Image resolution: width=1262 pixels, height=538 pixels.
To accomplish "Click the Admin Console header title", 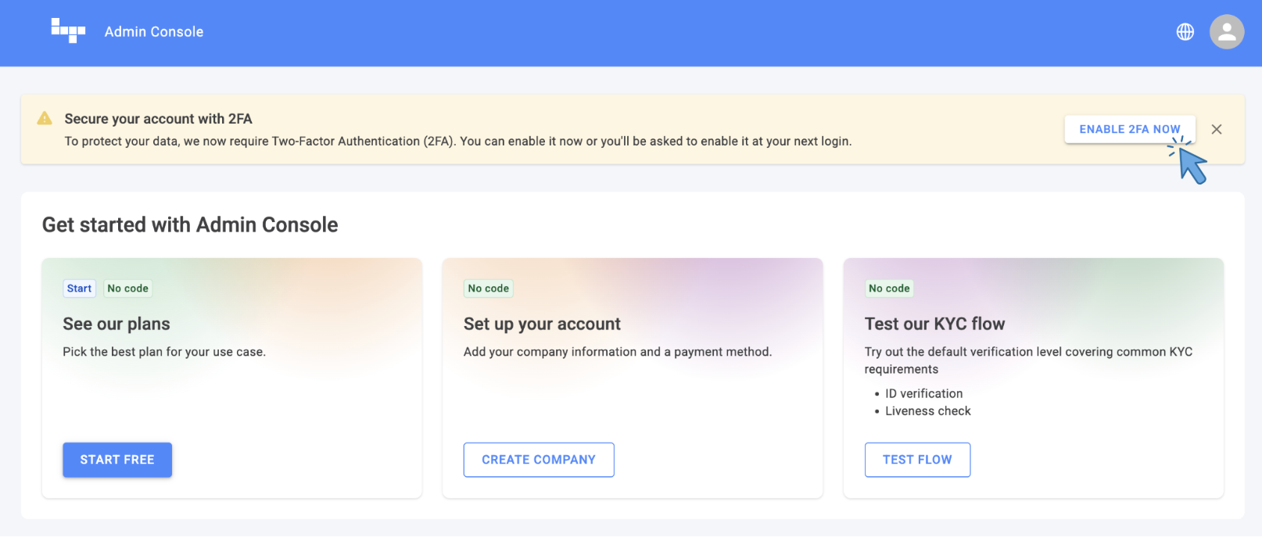I will 154,32.
